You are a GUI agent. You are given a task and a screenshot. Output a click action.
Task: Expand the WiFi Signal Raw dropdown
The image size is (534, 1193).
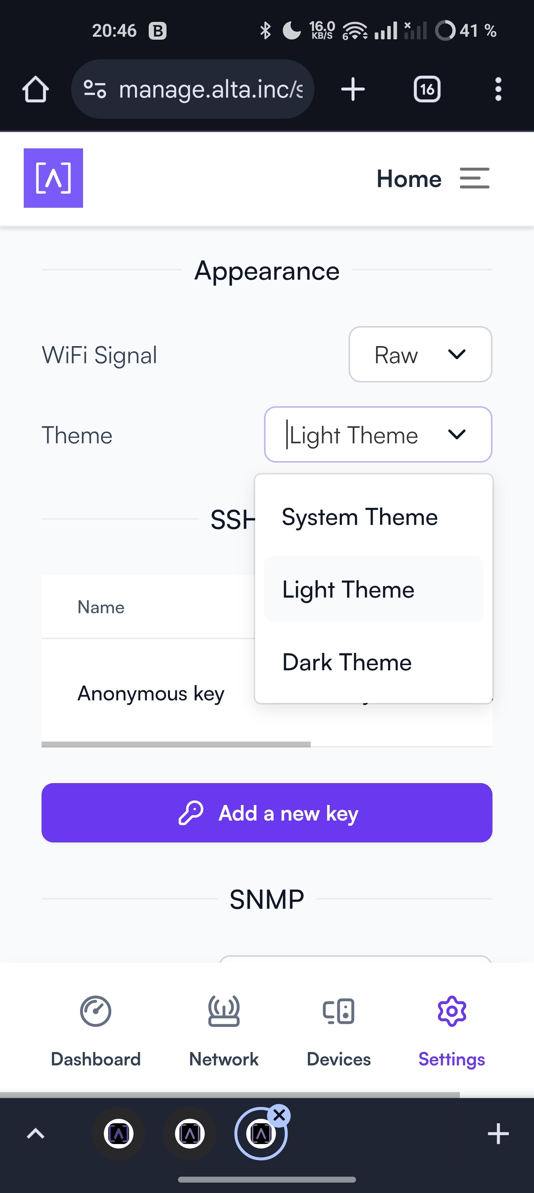(420, 354)
